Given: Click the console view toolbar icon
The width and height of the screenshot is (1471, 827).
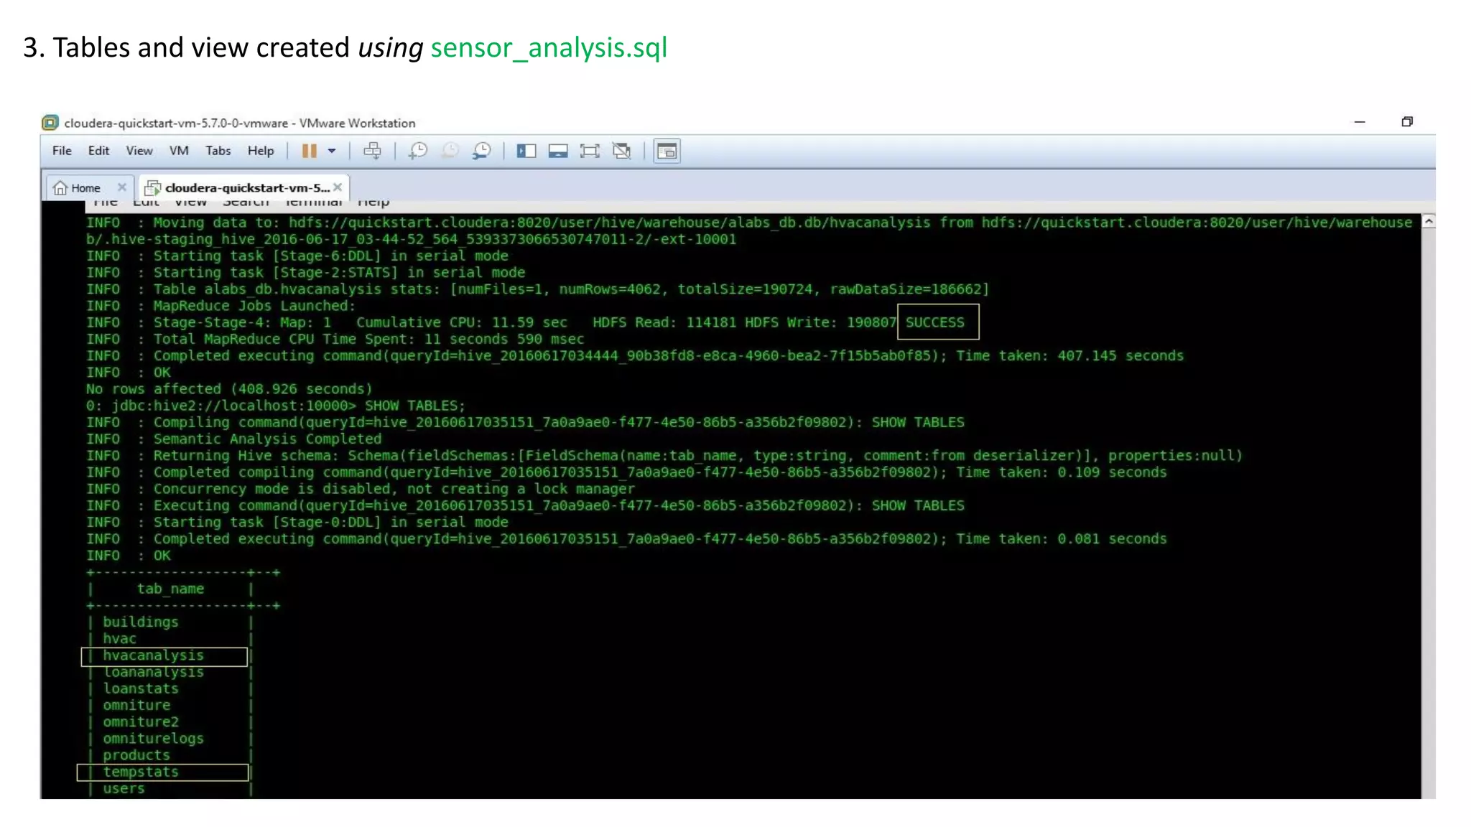Looking at the screenshot, I should (x=667, y=151).
